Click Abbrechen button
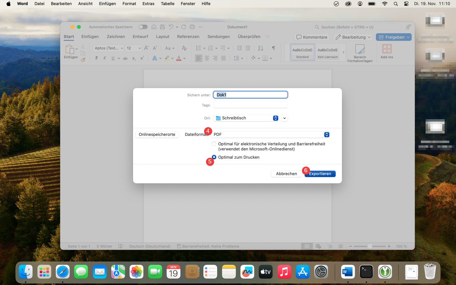 tap(286, 174)
